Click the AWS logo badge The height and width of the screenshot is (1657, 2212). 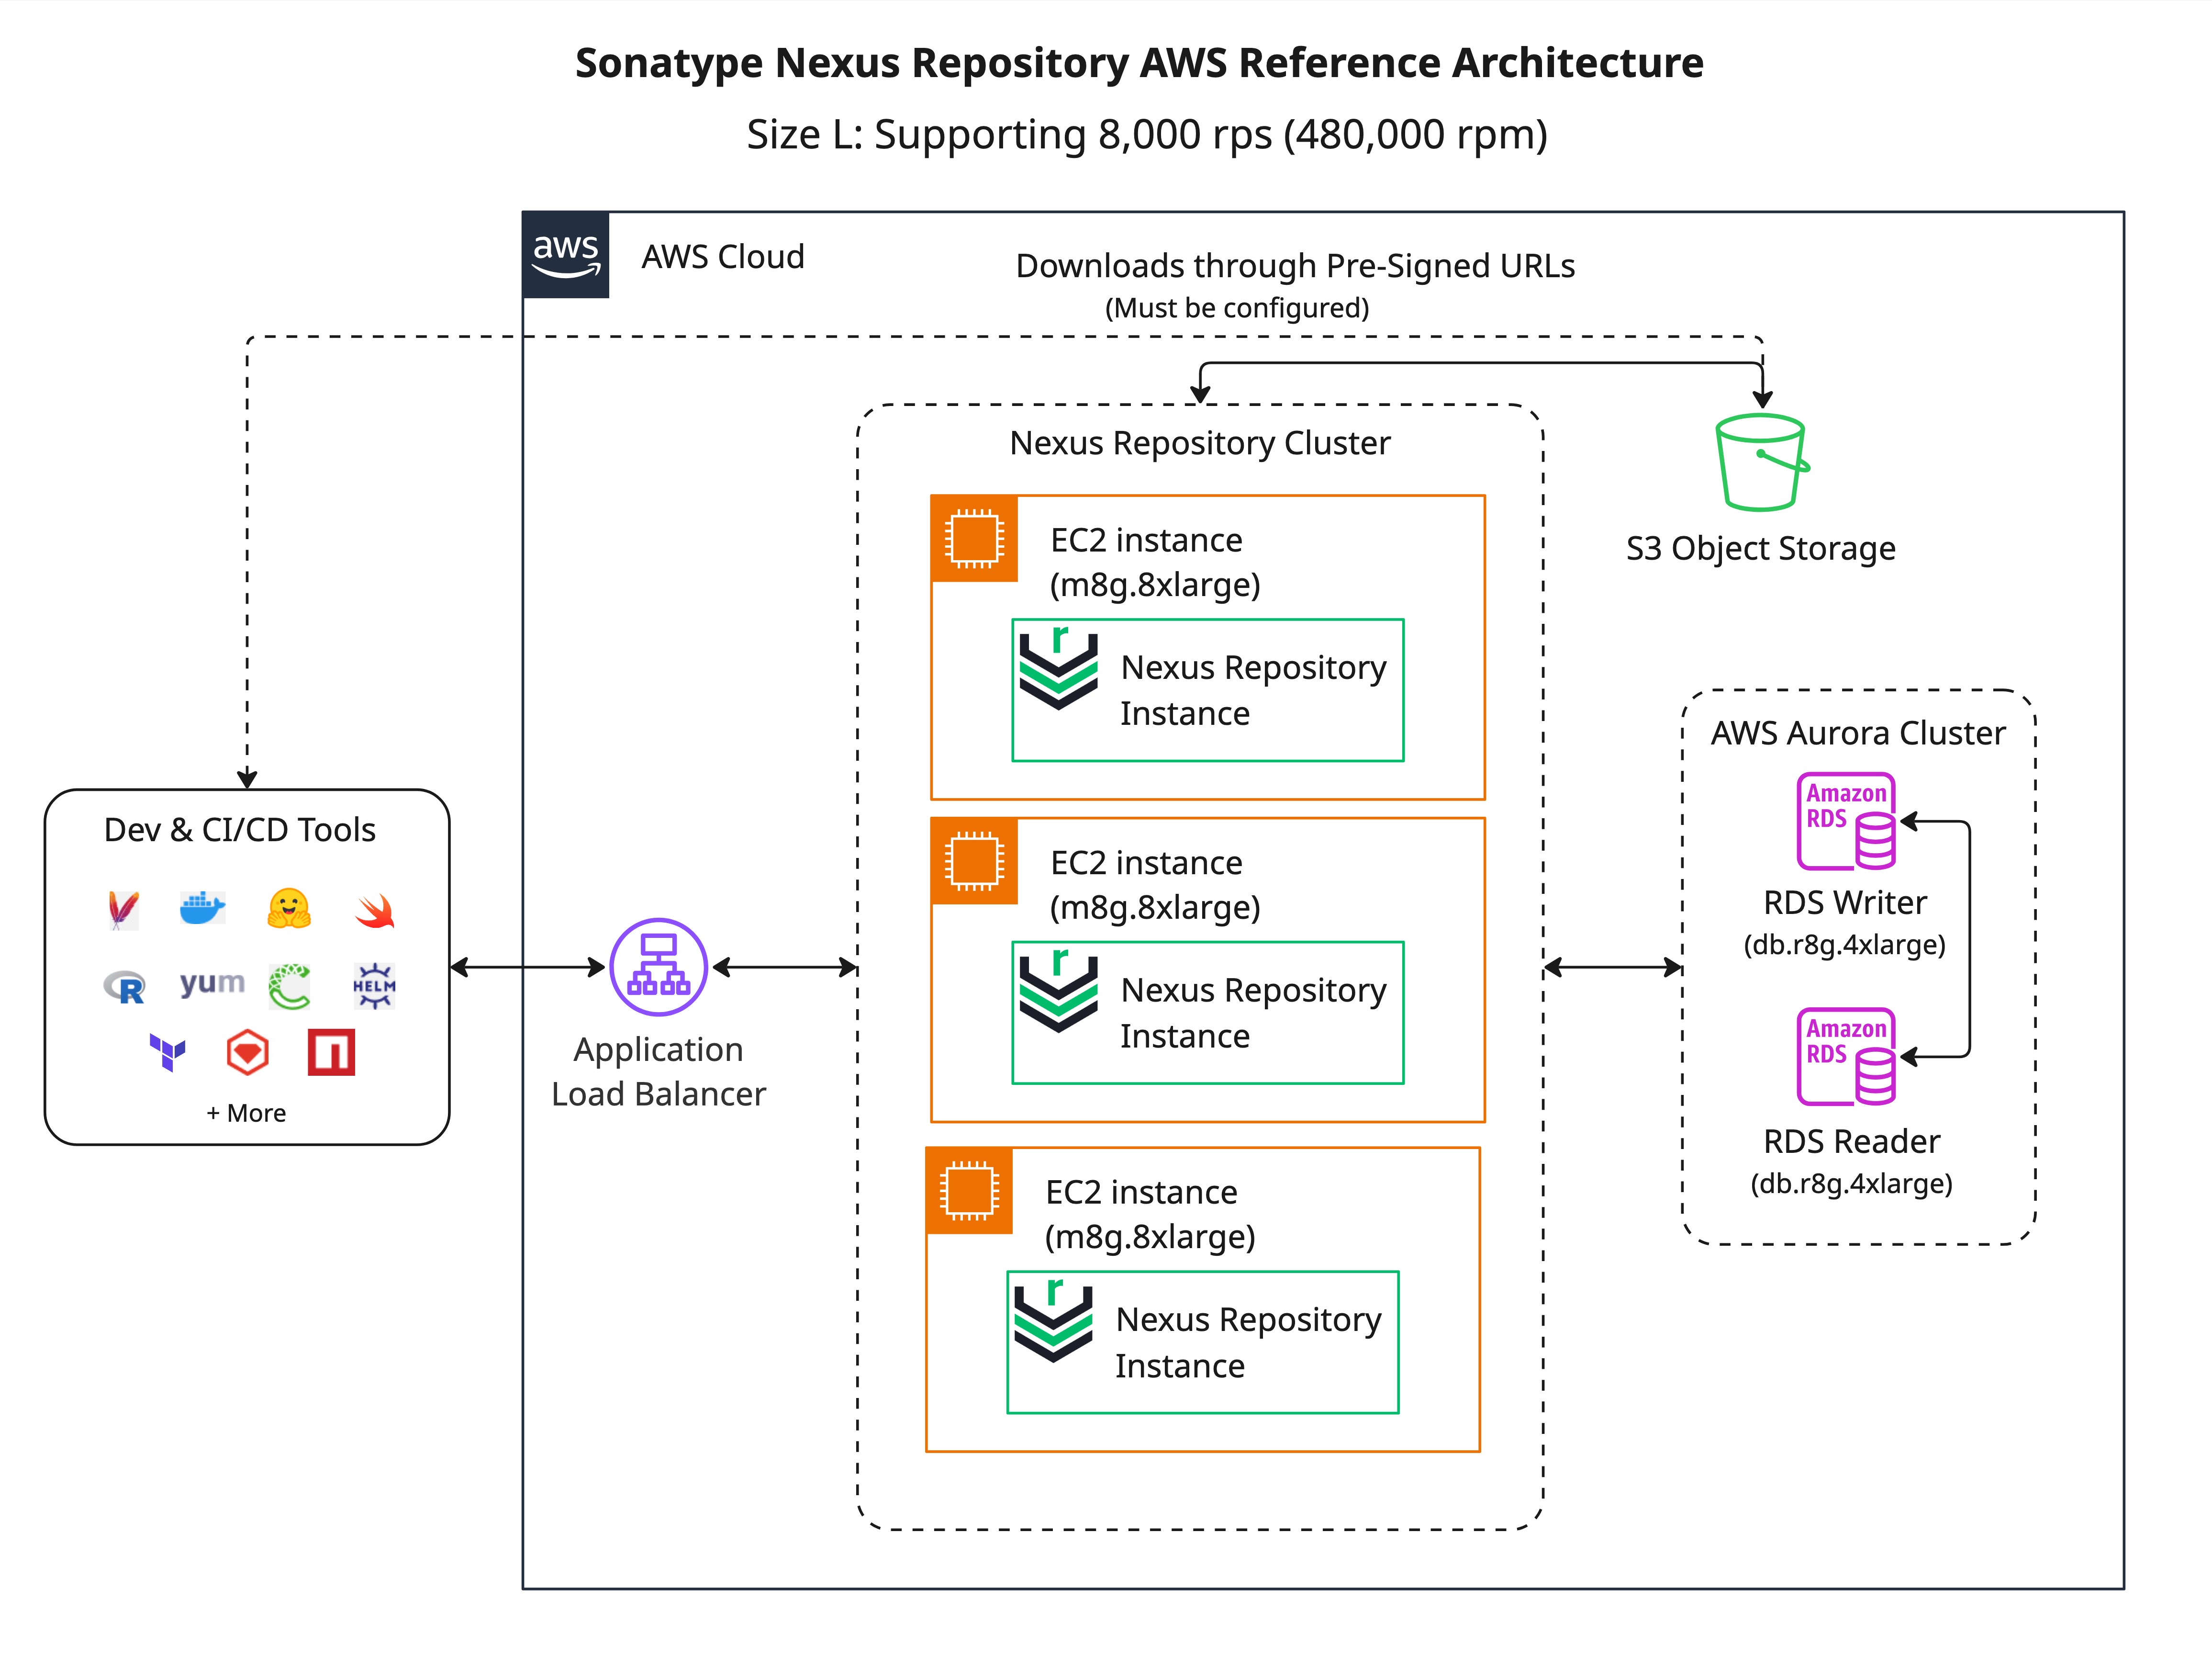tap(565, 254)
